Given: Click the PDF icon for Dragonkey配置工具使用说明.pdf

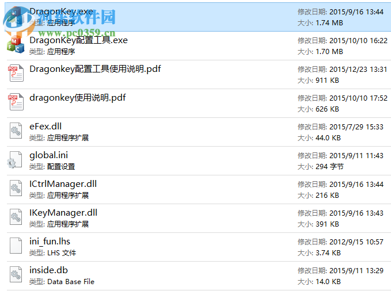Looking at the screenshot, I should [16, 73].
